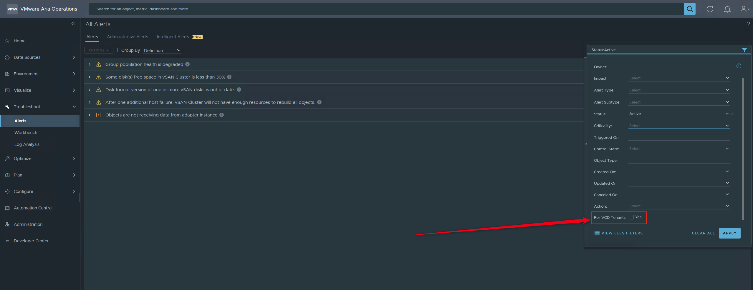753x290 pixels.
Task: Click the Troubleshoot wrench icon
Action: tap(7, 107)
